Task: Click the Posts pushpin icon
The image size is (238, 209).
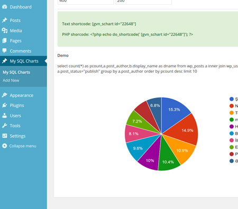Action: [x=5, y=20]
